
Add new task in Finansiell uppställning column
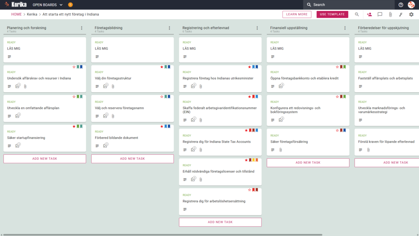click(308, 163)
